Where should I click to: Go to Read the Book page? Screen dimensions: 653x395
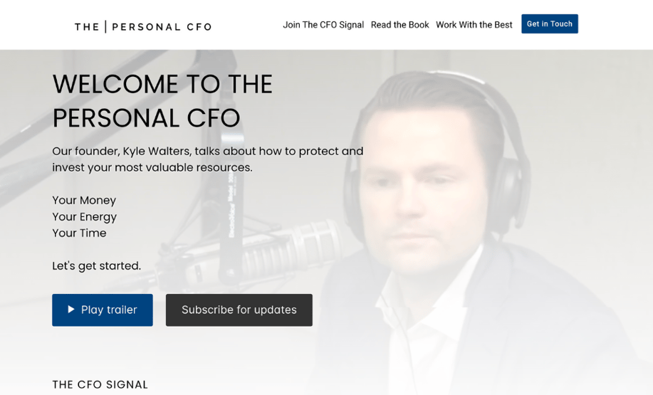click(x=399, y=25)
